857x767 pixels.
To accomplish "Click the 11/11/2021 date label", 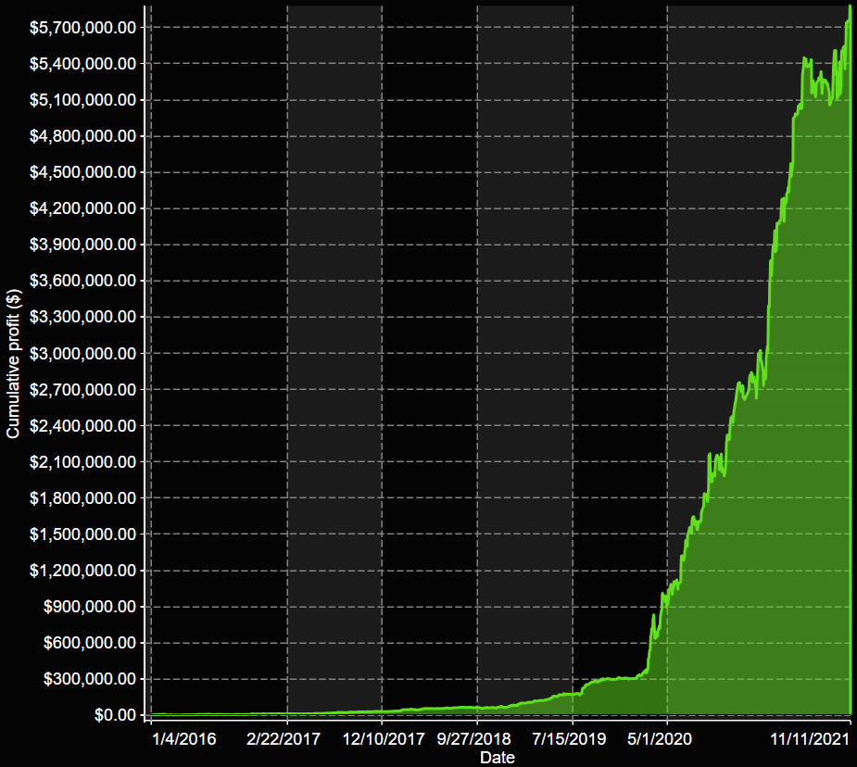I will pos(809,740).
